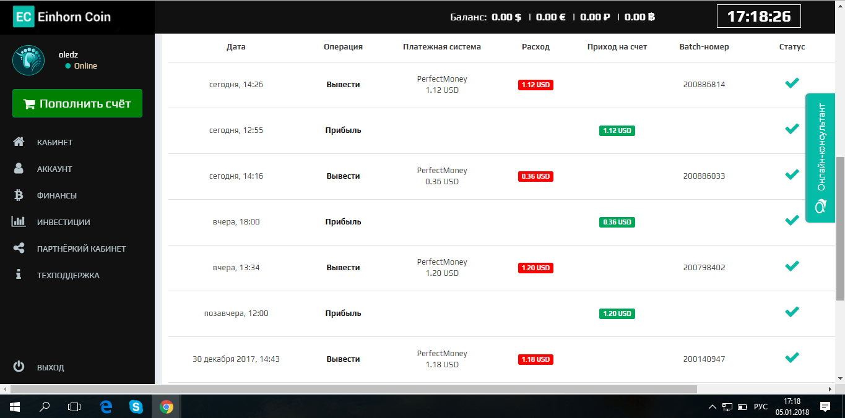Click the green 0.36 USD income badge
The height and width of the screenshot is (418, 845).
(617, 222)
